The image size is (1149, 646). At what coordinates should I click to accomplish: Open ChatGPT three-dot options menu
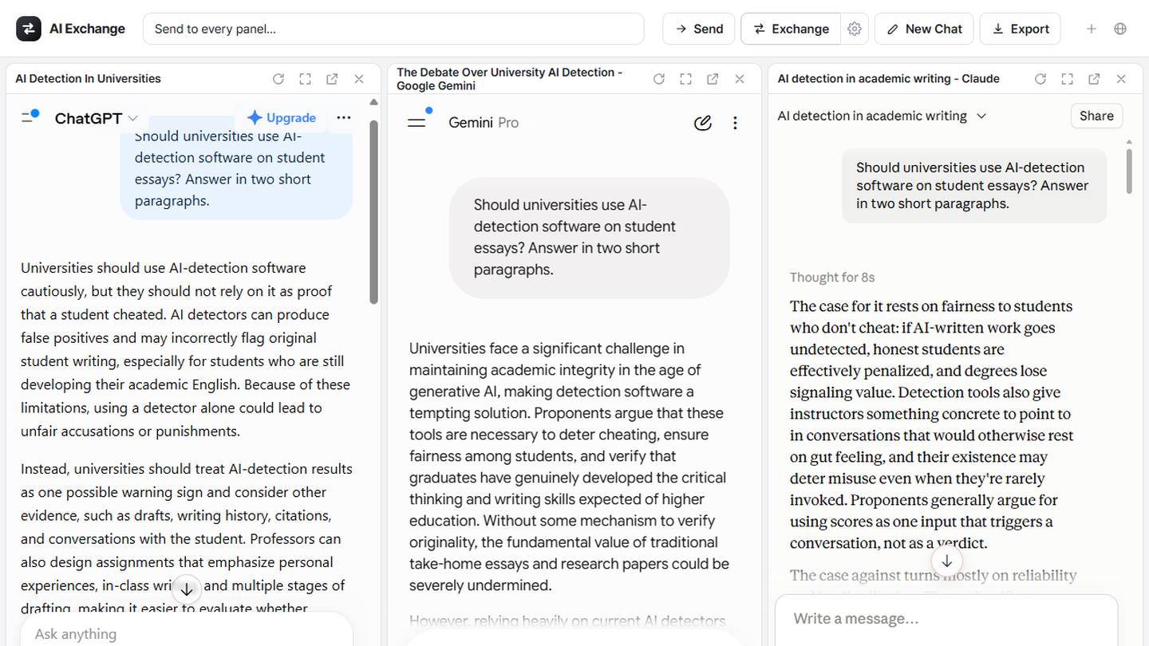click(344, 117)
